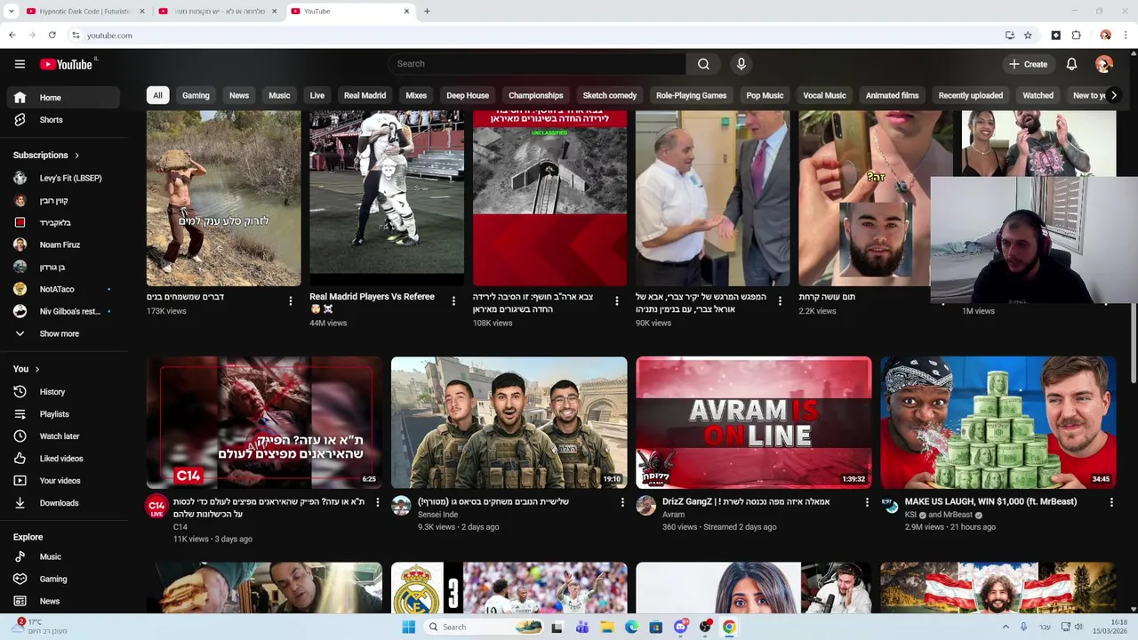1138x640 pixels.
Task: Select the Gaming filter chip
Action: click(196, 95)
